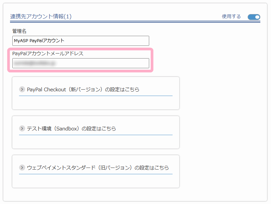Click the MyASP PayPalアカウント text in field
Image resolution: width=271 pixels, height=204 pixels.
[x=39, y=41]
